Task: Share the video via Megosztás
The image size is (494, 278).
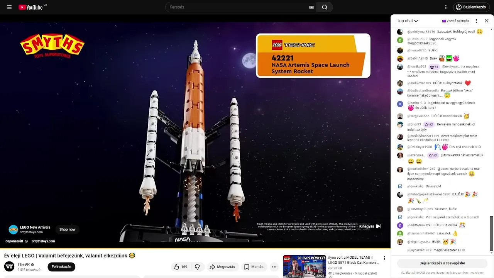Action: [x=222, y=267]
